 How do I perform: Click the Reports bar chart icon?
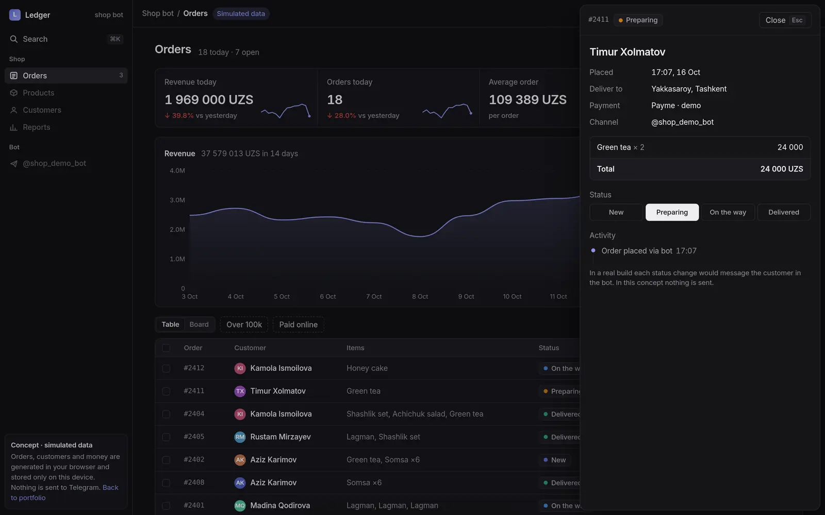point(14,127)
